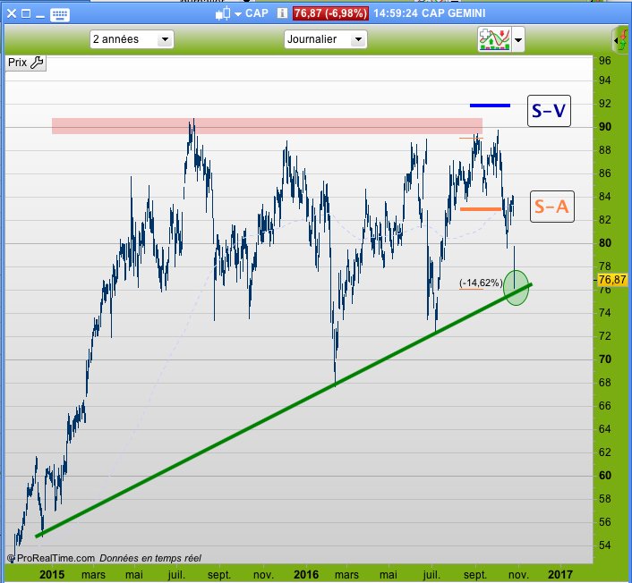Close the chart window with X icon
Viewport: 632px width, 583px height.
[x=12, y=14]
